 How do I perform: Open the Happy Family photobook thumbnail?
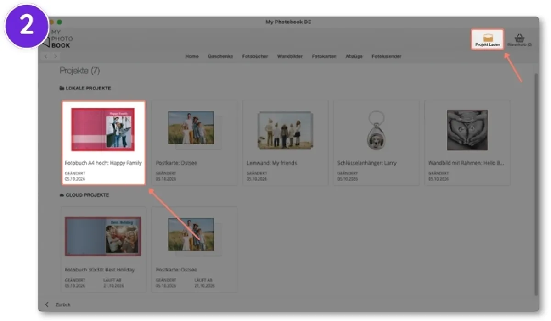pos(103,129)
